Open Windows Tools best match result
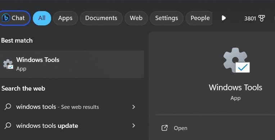The width and height of the screenshot is (275, 140). click(x=72, y=64)
